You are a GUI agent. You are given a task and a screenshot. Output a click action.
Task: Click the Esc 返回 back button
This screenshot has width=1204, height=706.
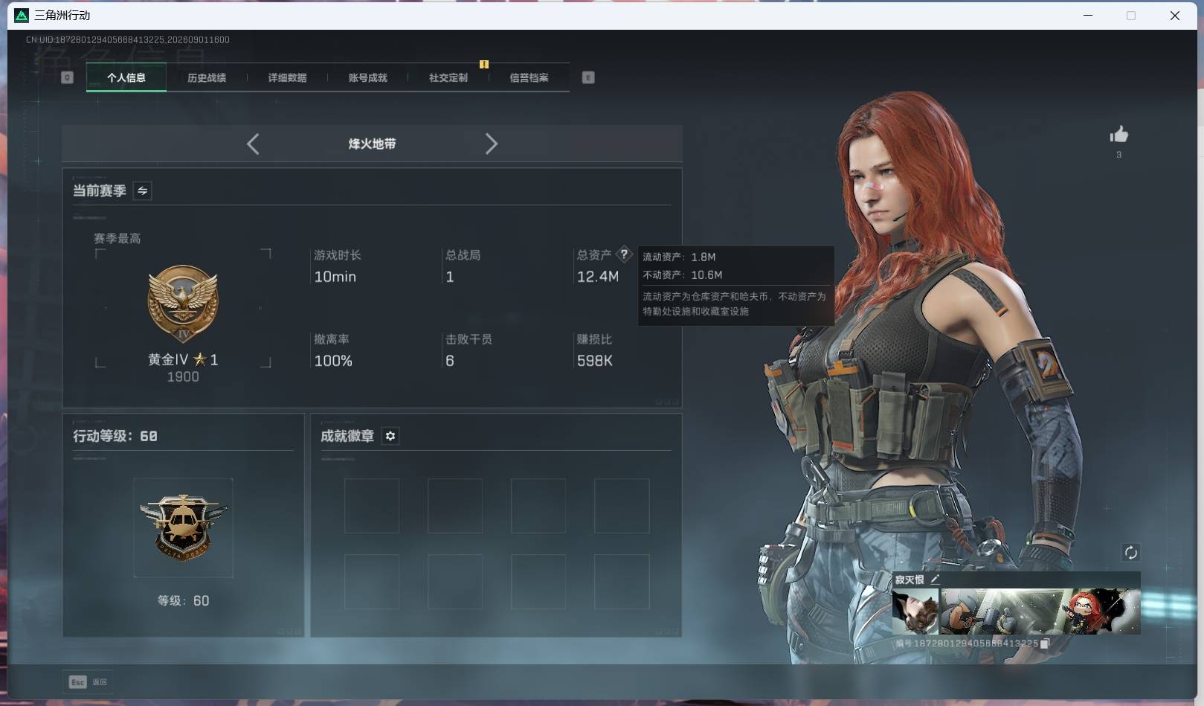(88, 681)
